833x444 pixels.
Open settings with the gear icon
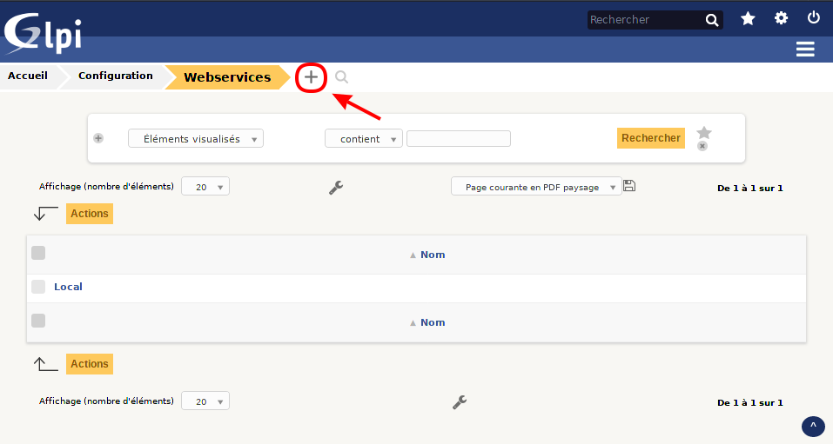[x=781, y=18]
